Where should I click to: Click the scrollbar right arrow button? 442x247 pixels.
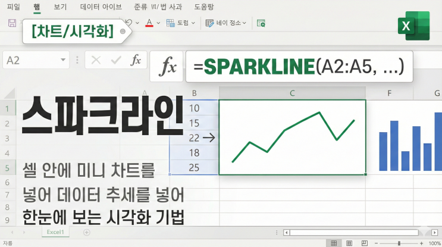click(x=435, y=233)
